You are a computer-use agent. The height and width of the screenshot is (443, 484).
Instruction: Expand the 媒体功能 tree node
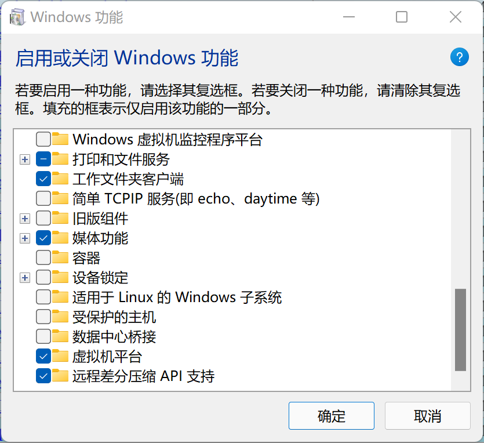[x=24, y=238]
